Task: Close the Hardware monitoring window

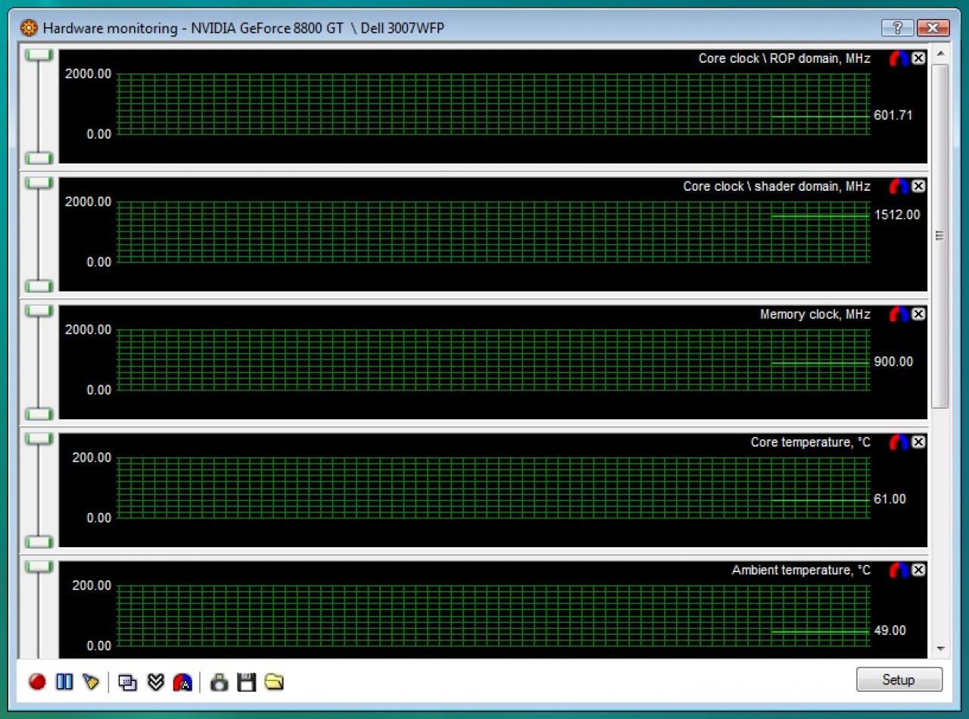Action: point(933,28)
